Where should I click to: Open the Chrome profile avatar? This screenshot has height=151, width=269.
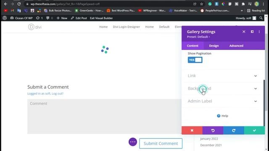point(256,4)
